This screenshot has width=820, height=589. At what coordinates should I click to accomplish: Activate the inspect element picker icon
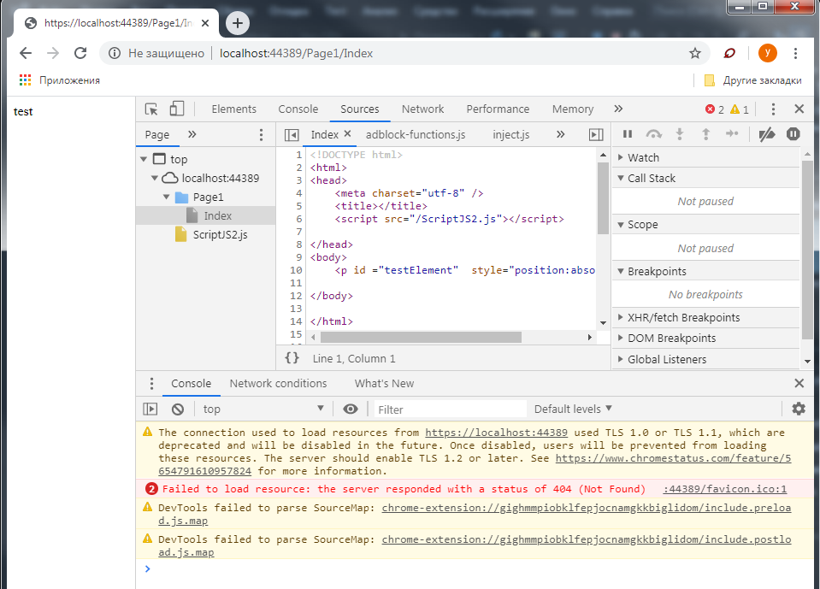coord(151,109)
